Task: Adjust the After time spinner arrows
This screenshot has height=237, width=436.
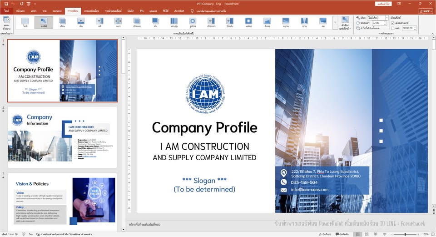Action: 415,28
